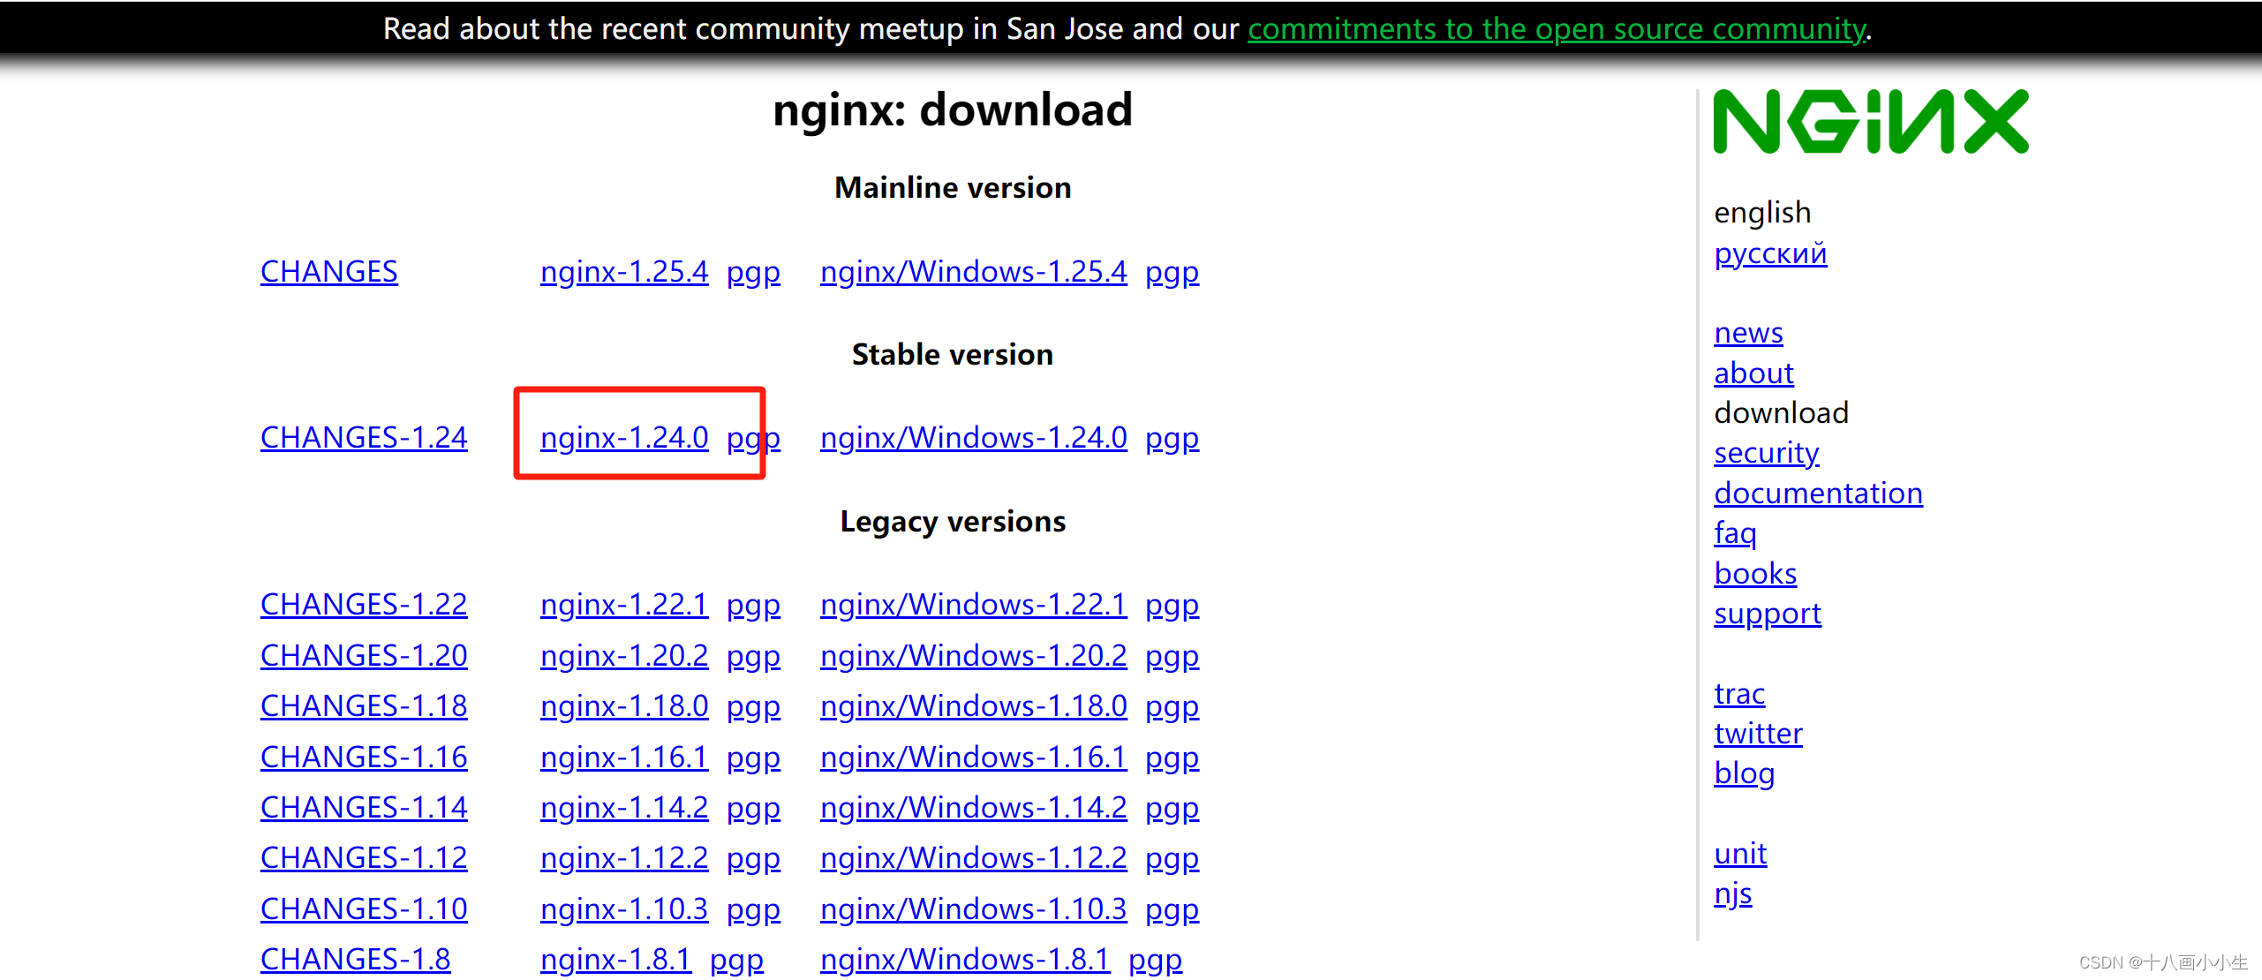Download nginx/Windows-1.10.3
The image size is (2262, 980).
(x=973, y=908)
